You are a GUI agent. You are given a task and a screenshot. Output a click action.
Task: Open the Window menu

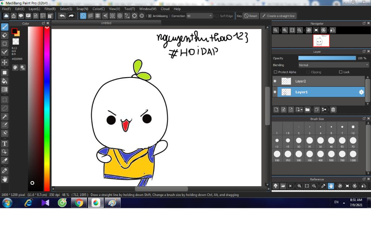coord(148,9)
